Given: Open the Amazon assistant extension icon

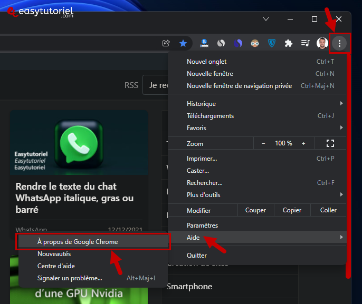Looking at the screenshot, I should pyautogui.click(x=204, y=43).
